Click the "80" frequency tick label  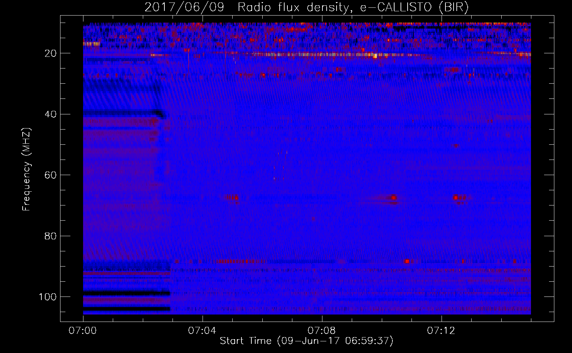pyautogui.click(x=51, y=236)
